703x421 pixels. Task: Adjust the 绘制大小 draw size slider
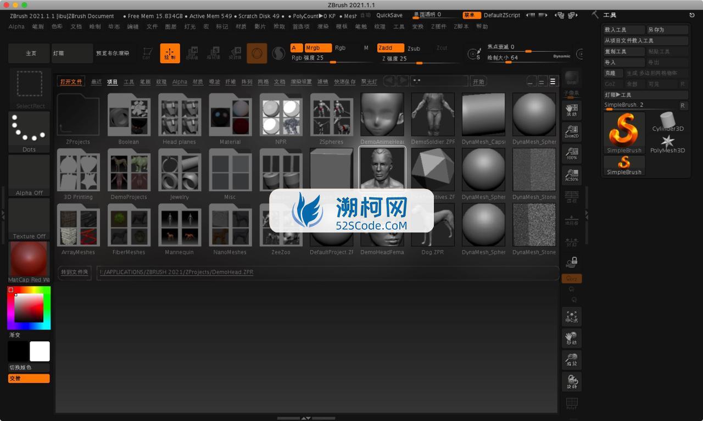528,58
